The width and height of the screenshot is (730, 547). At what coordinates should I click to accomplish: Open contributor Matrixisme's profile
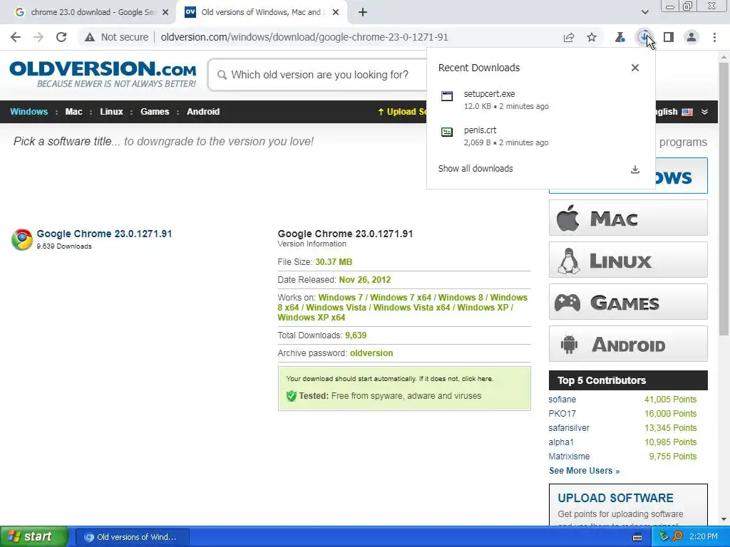(x=569, y=457)
